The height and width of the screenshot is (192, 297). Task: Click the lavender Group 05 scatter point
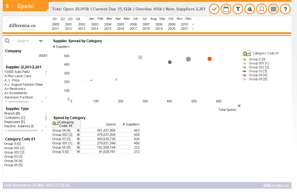tap(116, 80)
